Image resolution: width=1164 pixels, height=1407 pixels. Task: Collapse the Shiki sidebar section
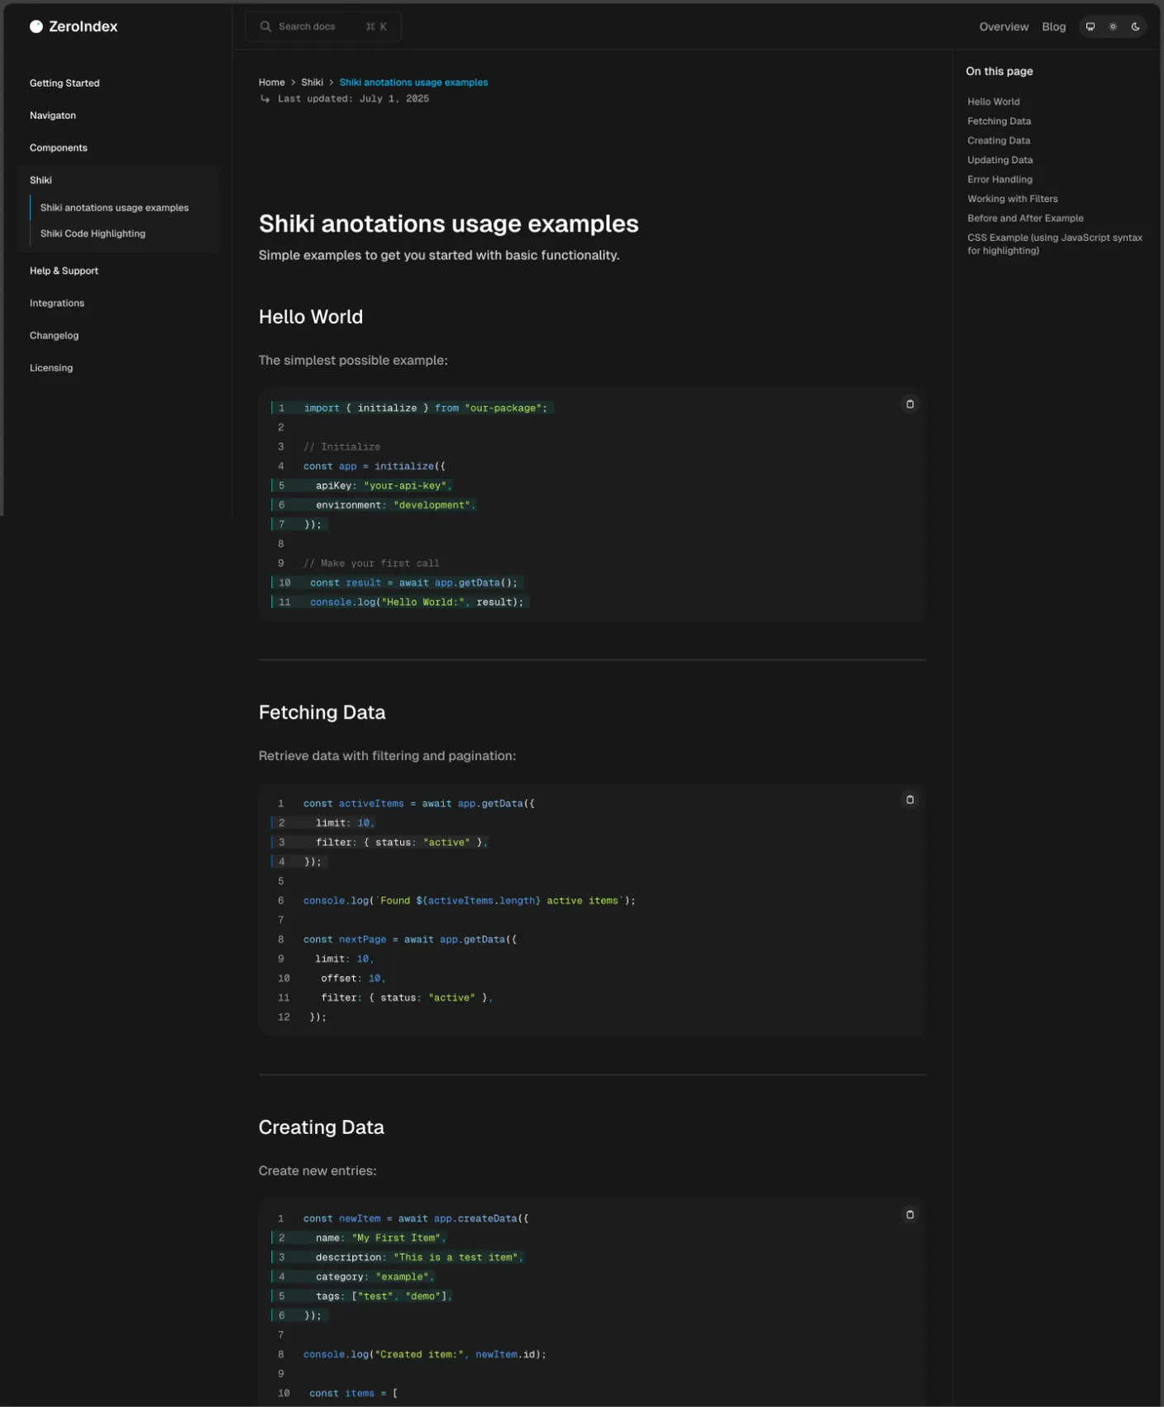41,180
